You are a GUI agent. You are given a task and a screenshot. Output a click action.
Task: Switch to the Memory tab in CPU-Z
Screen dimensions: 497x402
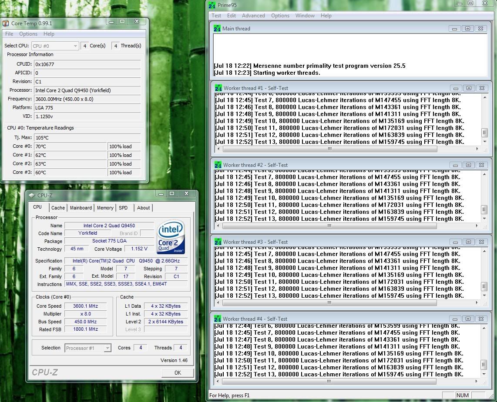pos(105,208)
